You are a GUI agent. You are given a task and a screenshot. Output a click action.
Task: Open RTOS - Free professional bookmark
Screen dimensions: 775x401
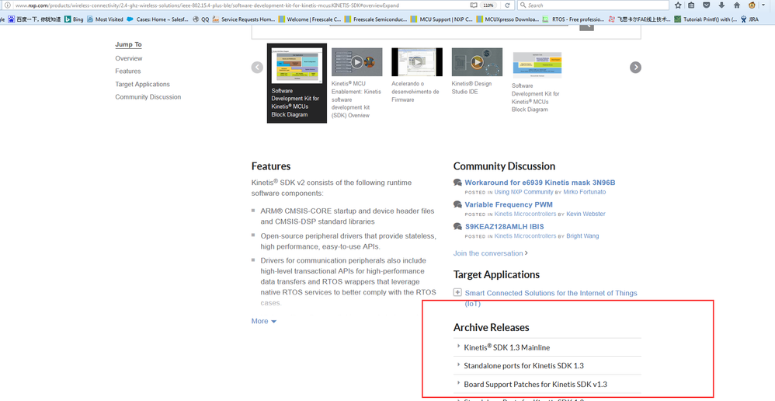coord(573,19)
